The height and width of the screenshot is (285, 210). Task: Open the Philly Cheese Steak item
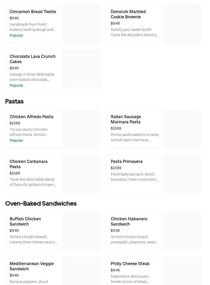pyautogui.click(x=130, y=264)
